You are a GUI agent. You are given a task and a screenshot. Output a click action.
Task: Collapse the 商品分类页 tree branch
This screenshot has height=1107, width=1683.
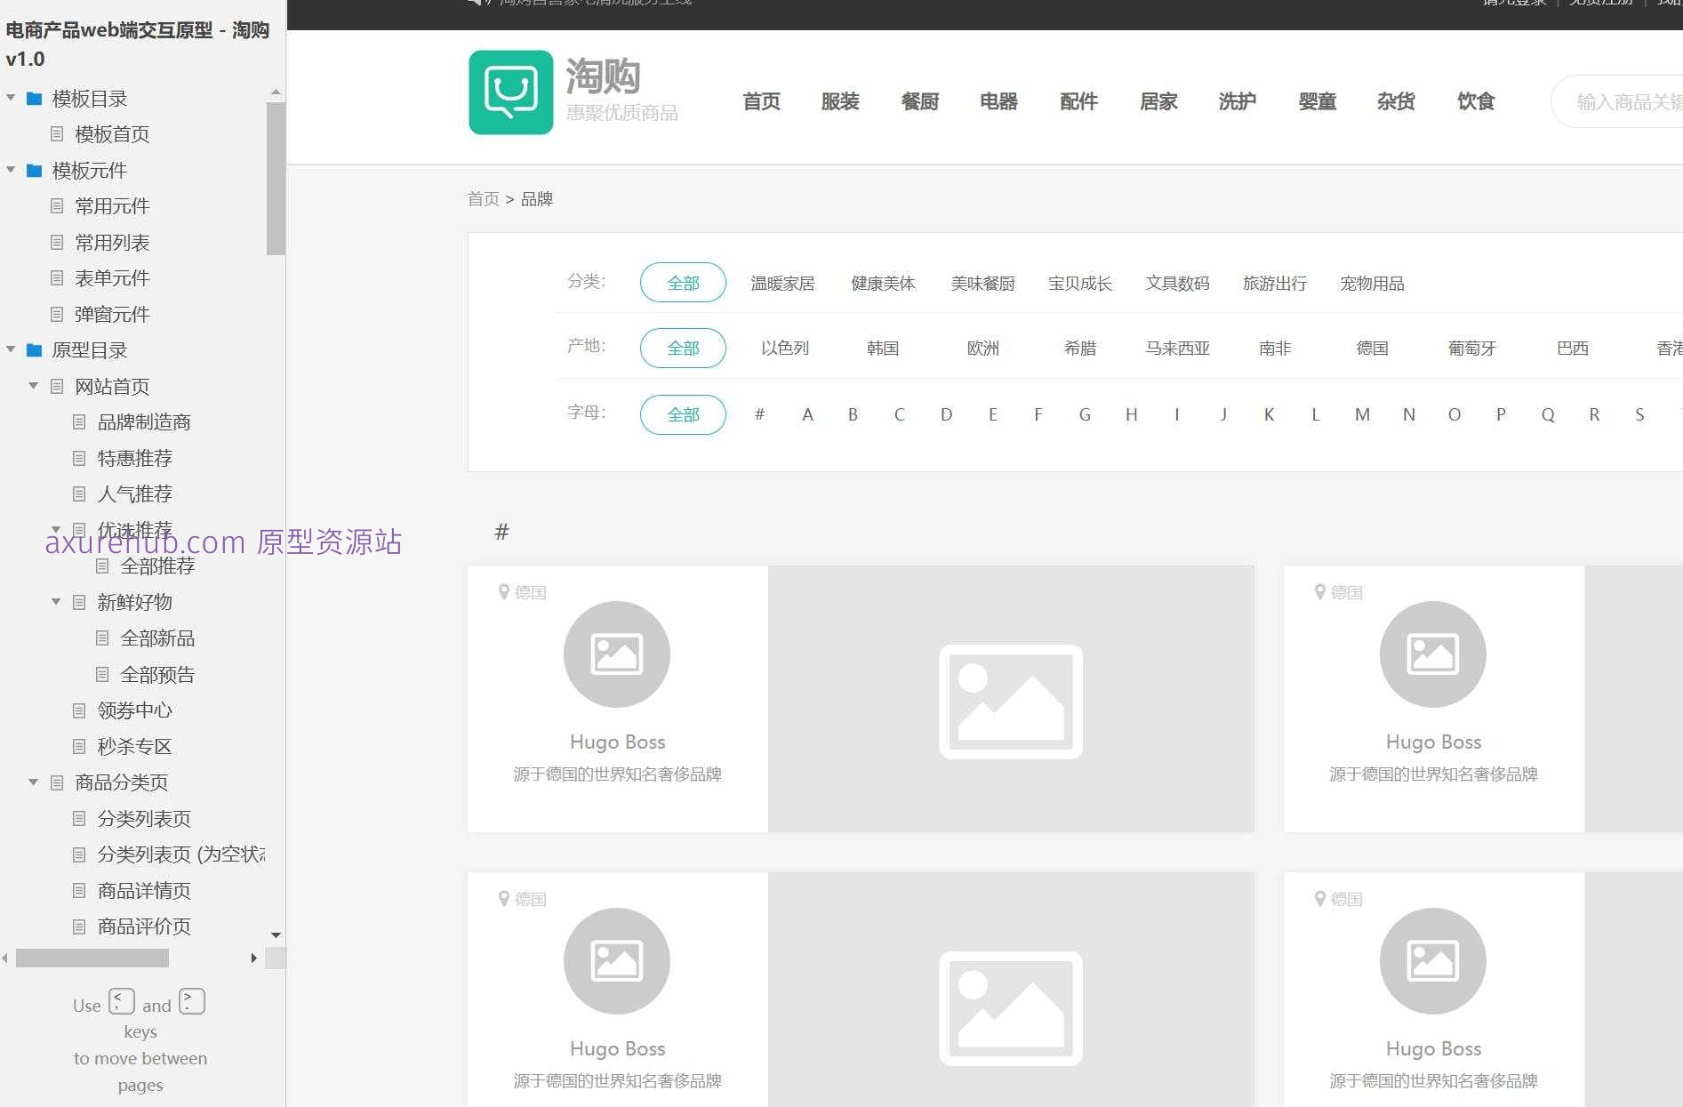click(x=33, y=782)
